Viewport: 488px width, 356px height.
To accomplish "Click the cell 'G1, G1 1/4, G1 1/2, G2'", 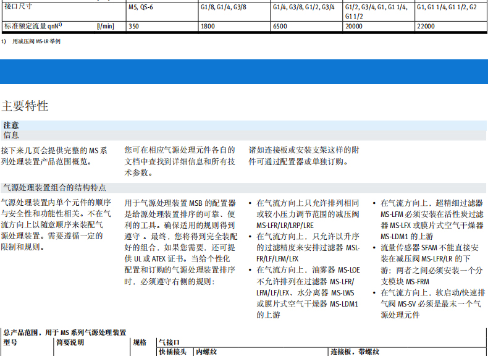I will point(447,7).
